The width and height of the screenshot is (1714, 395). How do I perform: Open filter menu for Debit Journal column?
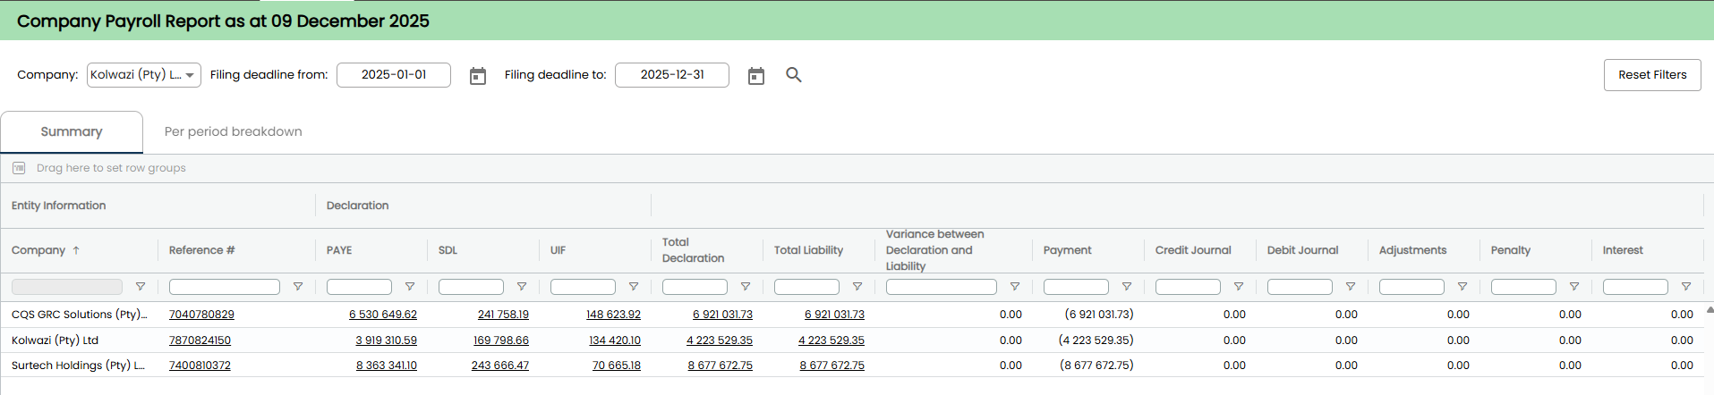(1351, 287)
